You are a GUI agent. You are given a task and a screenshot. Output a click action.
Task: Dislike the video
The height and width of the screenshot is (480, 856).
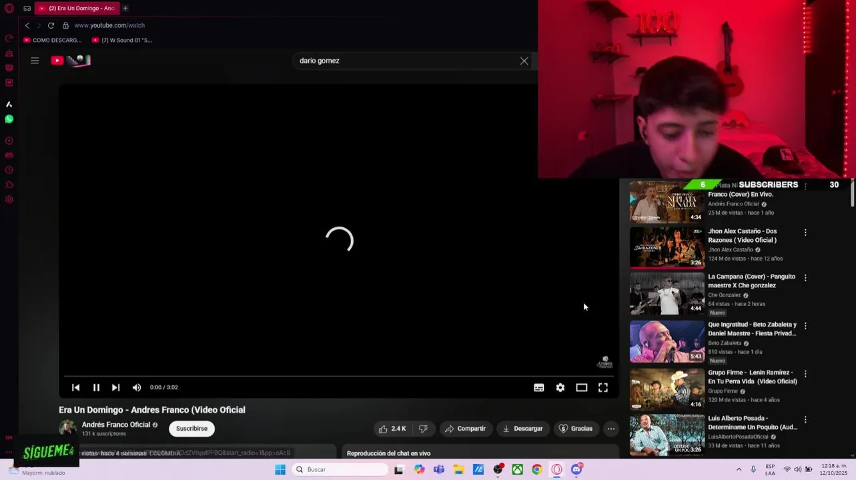coord(423,429)
